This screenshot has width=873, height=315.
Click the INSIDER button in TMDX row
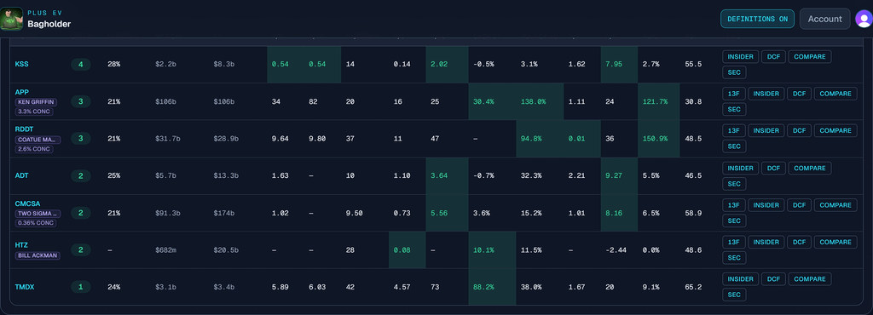740,279
